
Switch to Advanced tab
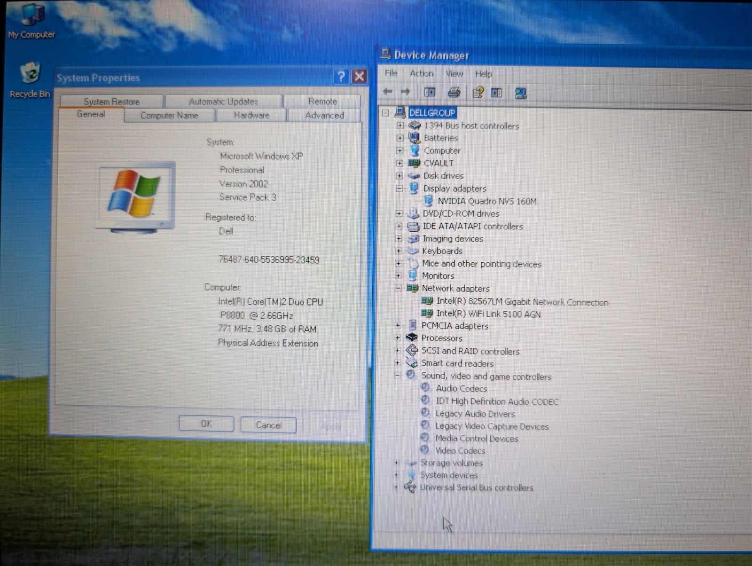324,115
